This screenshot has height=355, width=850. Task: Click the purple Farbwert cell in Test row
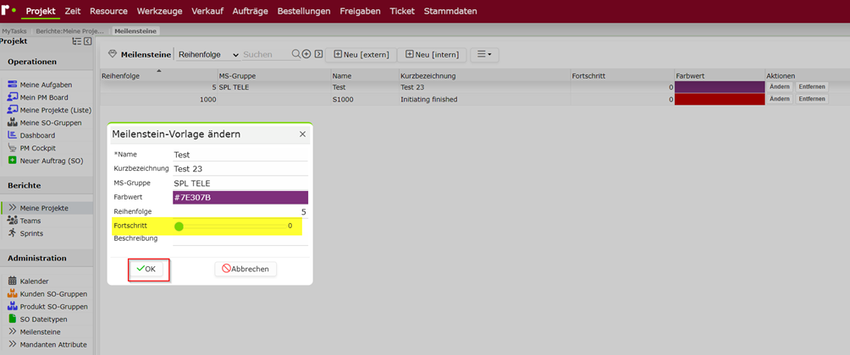(720, 86)
